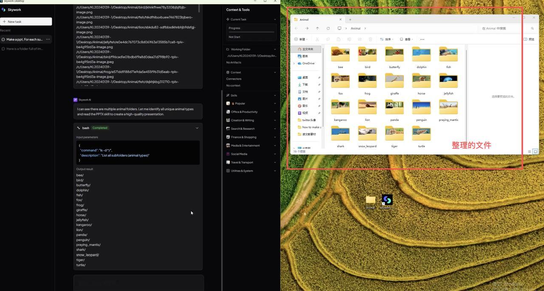Open 桌面 (Desktop) in Explorer sidebar
The image size is (544, 291).
pos(306,77)
